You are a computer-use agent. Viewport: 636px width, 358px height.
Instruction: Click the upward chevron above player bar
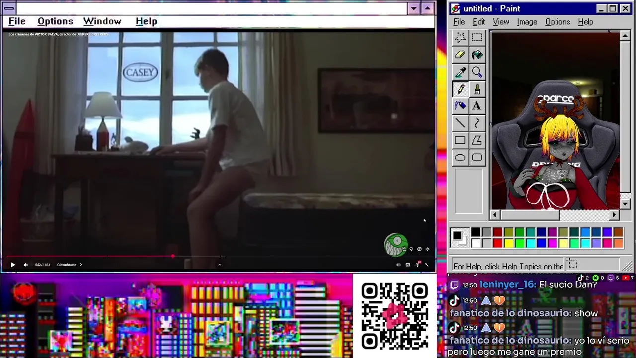click(x=219, y=265)
